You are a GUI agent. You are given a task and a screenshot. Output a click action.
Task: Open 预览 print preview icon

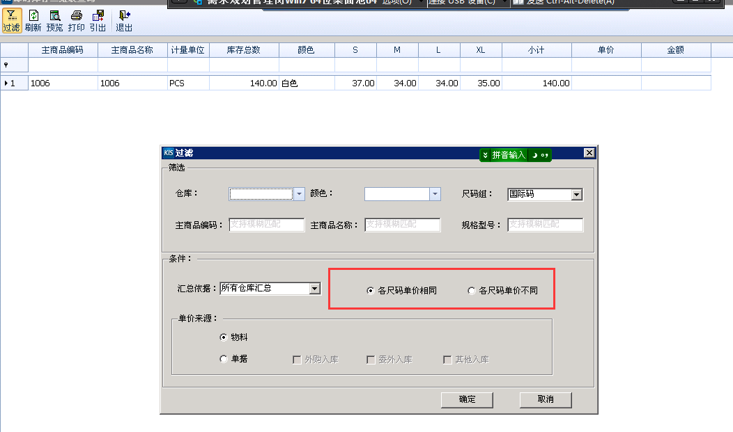point(54,21)
